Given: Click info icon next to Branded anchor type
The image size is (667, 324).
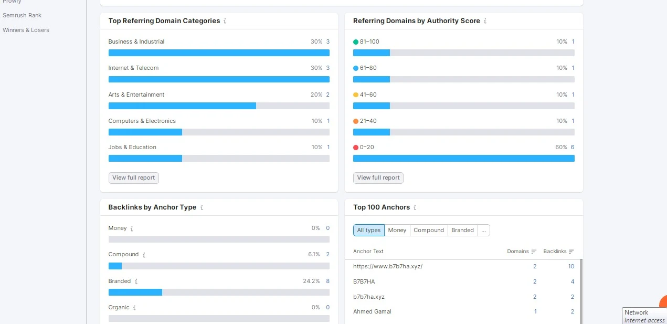Looking at the screenshot, I should (136, 281).
